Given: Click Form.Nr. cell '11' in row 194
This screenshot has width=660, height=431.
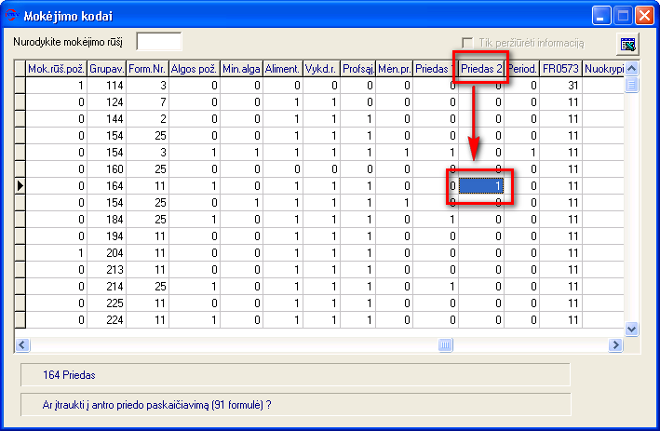Looking at the screenshot, I should (147, 236).
